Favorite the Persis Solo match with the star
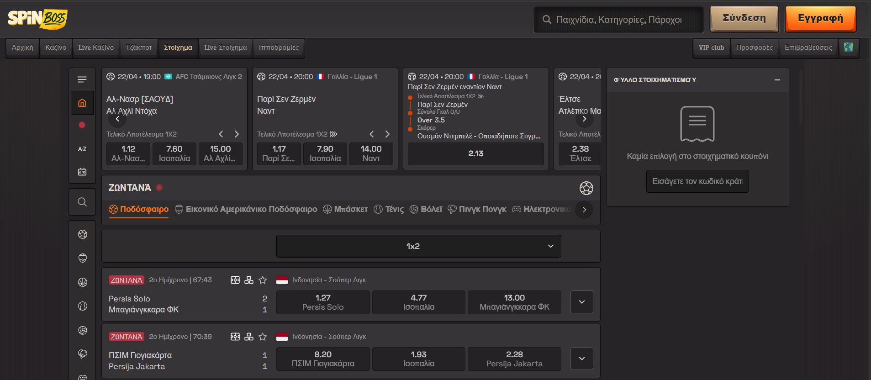Image resolution: width=871 pixels, height=380 pixels. click(x=263, y=280)
